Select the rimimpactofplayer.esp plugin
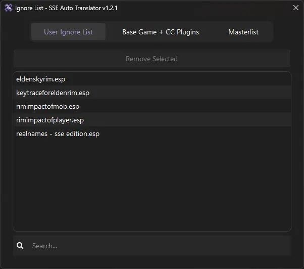This screenshot has width=304, height=269. 152,120
